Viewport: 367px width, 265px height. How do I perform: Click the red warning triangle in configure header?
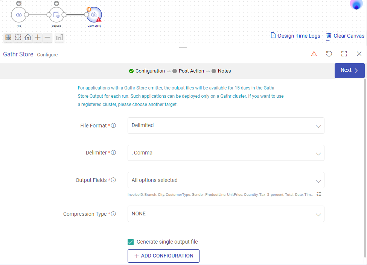coord(314,54)
